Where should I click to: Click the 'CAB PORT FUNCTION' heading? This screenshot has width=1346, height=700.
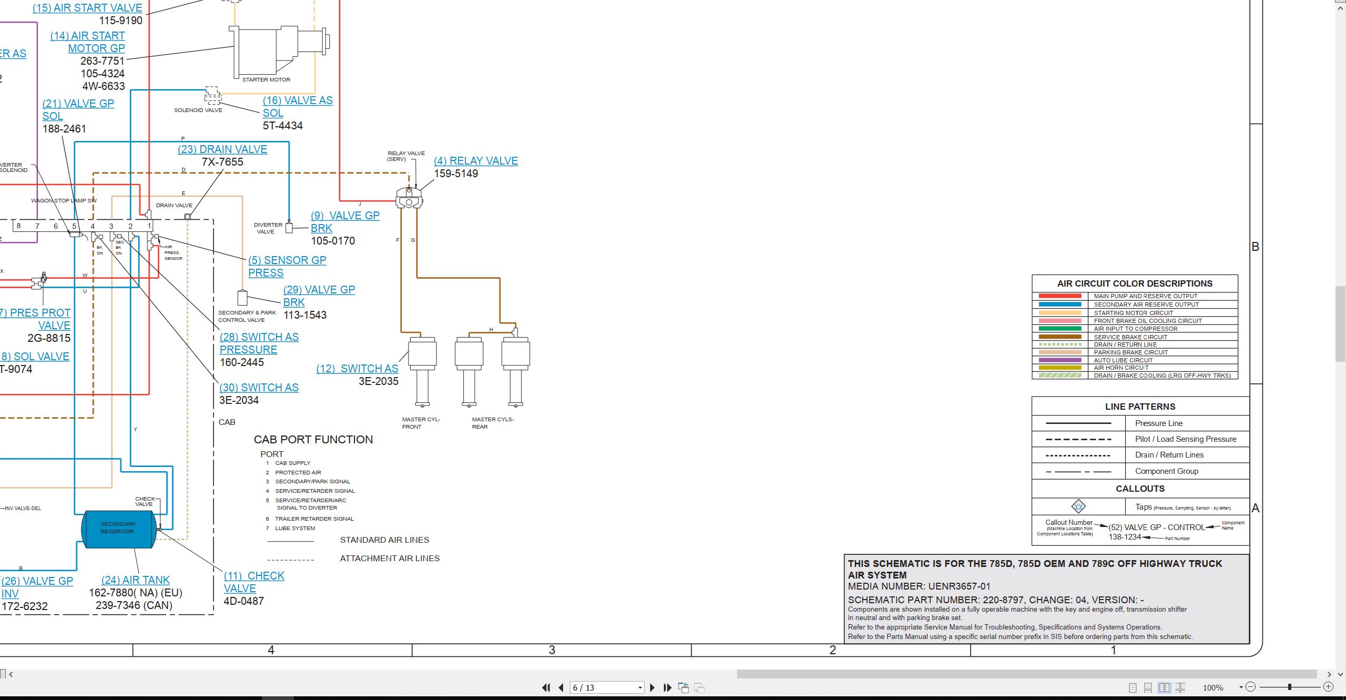click(313, 440)
